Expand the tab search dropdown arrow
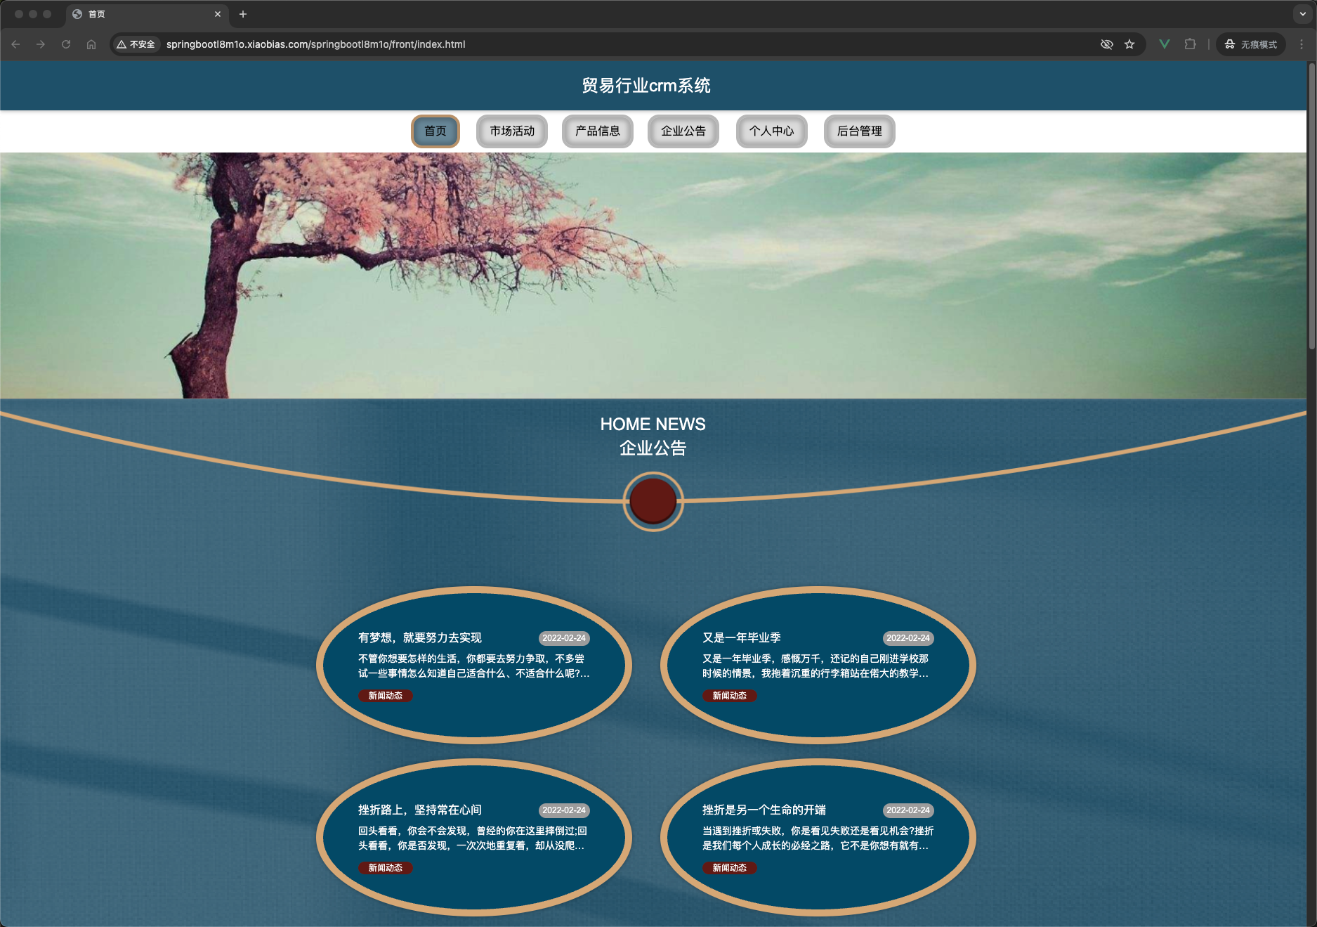The width and height of the screenshot is (1317, 927). tap(1303, 14)
